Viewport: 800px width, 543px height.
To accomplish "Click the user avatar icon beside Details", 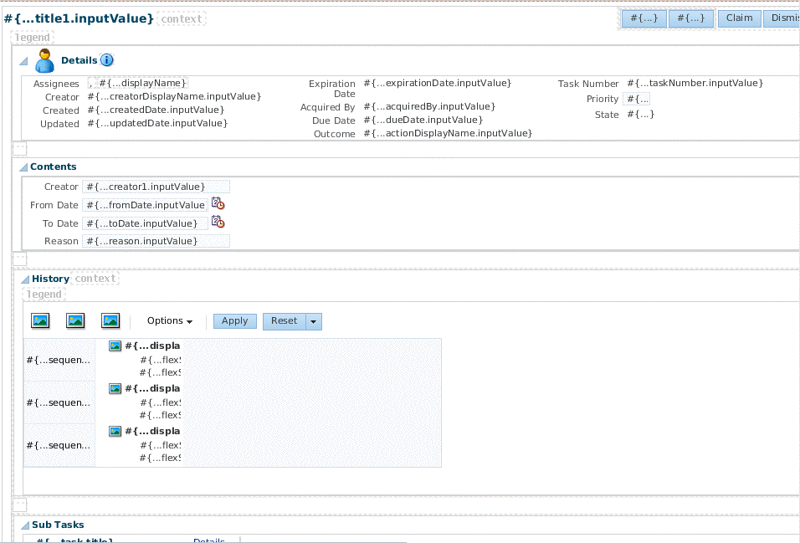I will [x=44, y=61].
